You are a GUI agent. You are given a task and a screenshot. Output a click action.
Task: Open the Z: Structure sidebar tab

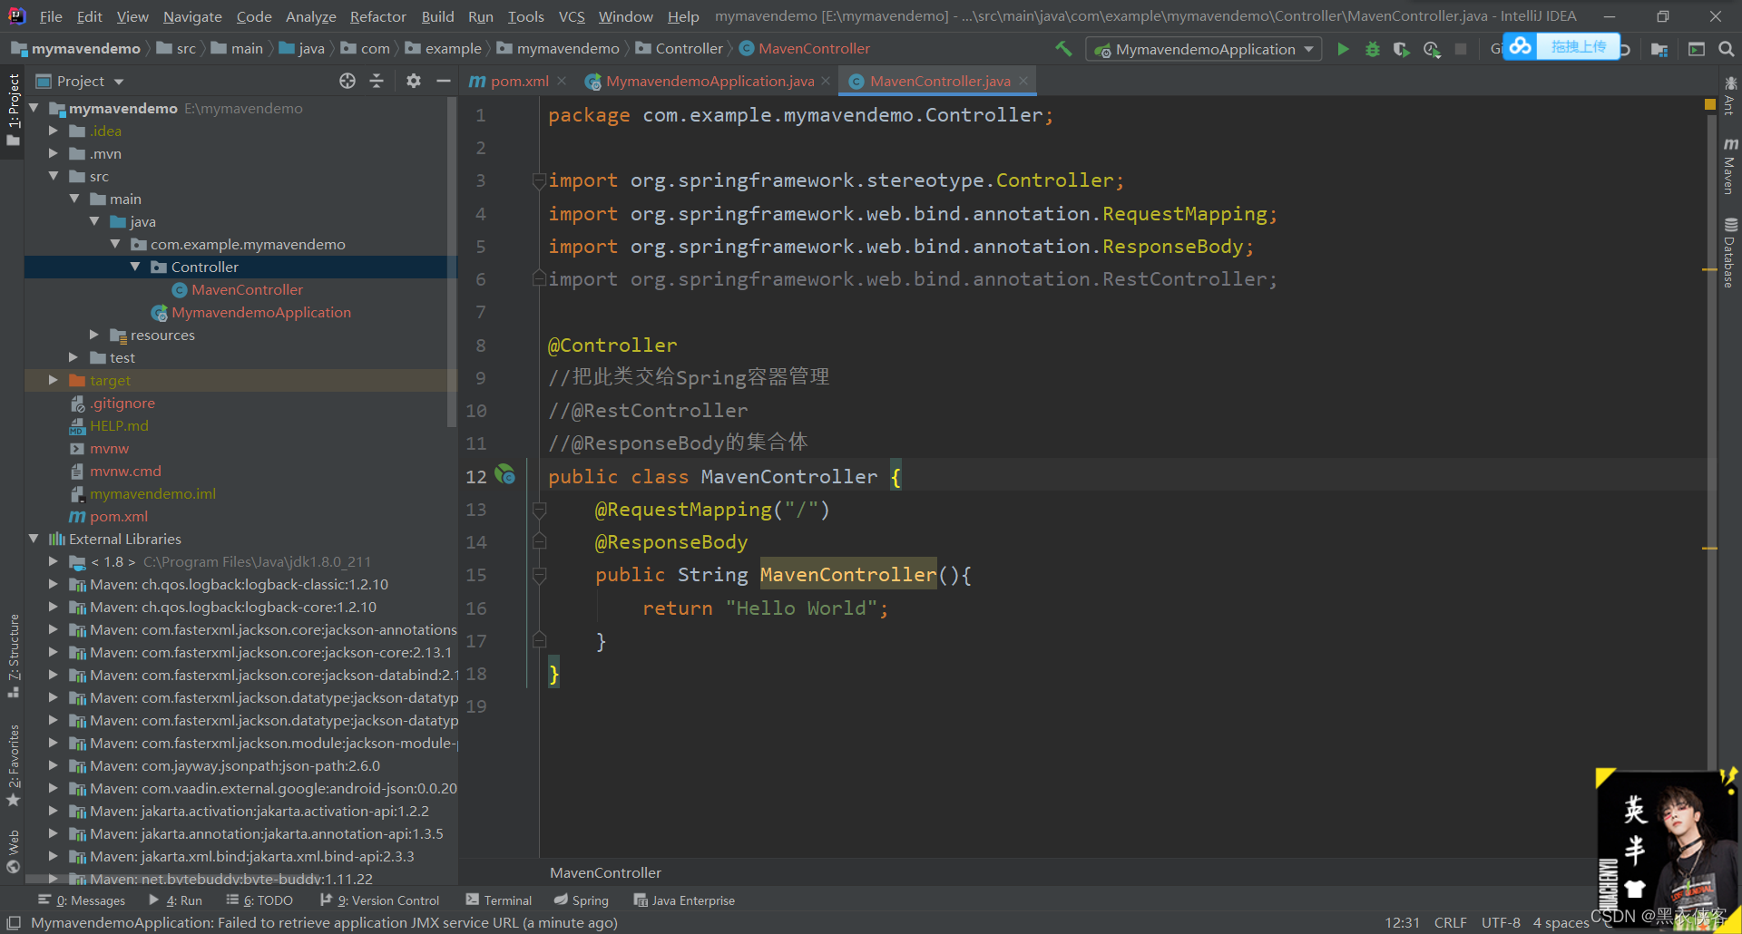tap(13, 655)
